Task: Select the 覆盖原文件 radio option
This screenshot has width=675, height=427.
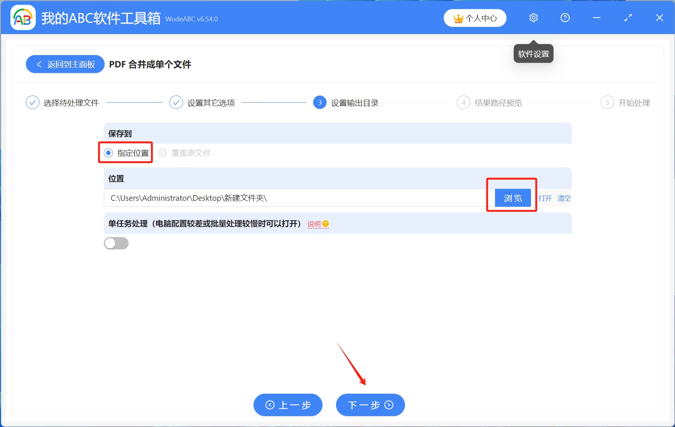Action: point(162,152)
